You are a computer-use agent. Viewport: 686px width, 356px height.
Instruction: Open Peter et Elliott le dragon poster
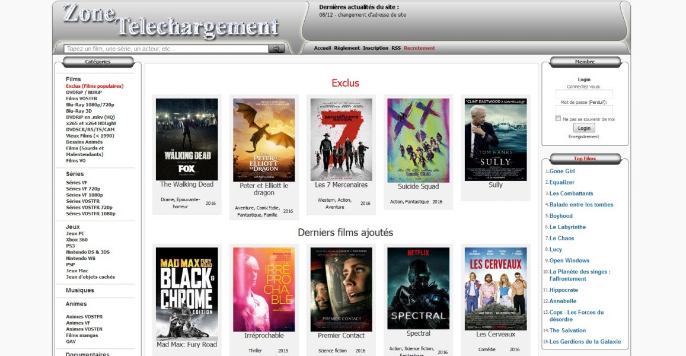[264, 140]
